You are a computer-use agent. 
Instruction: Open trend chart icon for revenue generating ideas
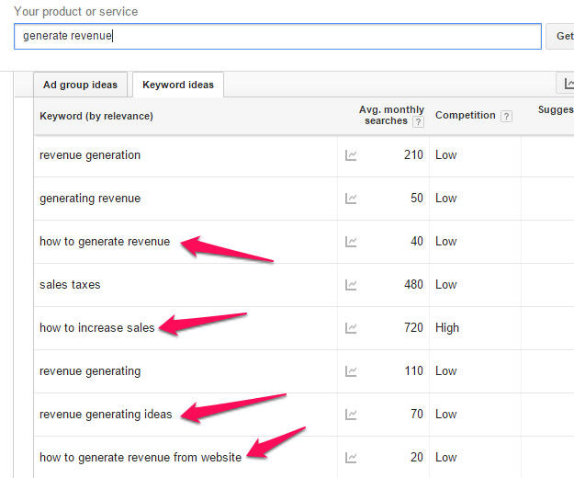[351, 415]
